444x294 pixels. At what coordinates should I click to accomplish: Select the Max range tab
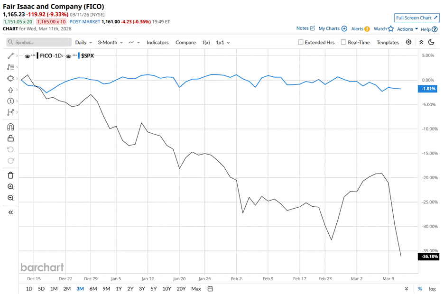[x=196, y=289]
